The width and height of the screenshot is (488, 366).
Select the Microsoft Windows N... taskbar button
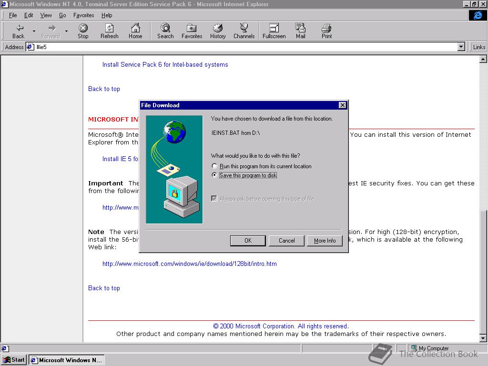pyautogui.click(x=67, y=360)
